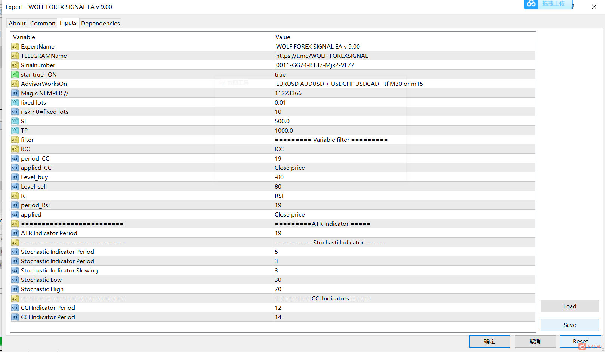Click the icon of the applied row

(15, 214)
